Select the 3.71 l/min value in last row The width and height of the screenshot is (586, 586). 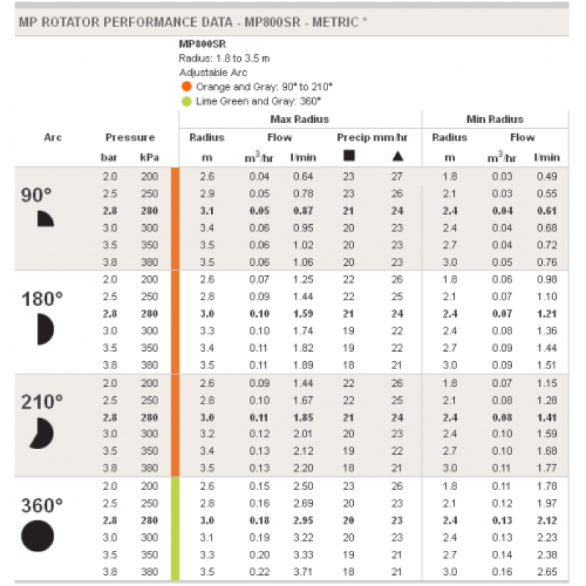point(303,572)
